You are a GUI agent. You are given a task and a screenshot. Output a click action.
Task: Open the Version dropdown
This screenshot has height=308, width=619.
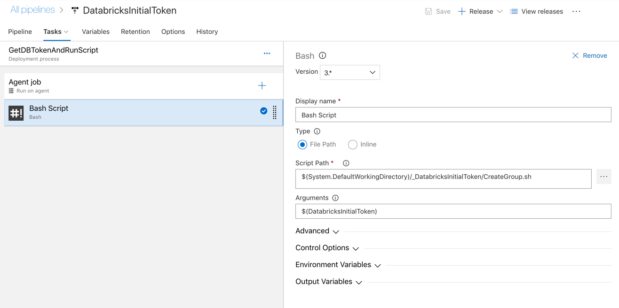click(x=349, y=72)
